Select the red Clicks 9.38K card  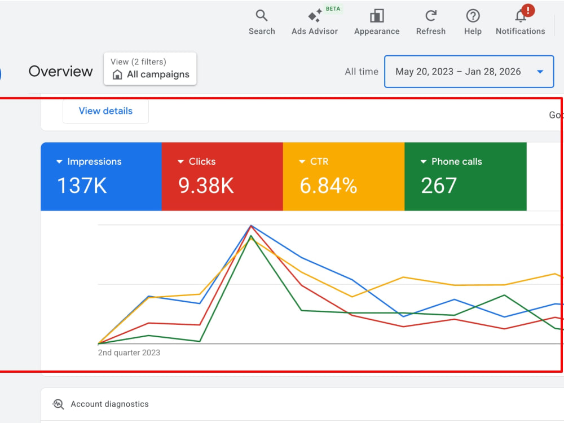[x=222, y=176]
